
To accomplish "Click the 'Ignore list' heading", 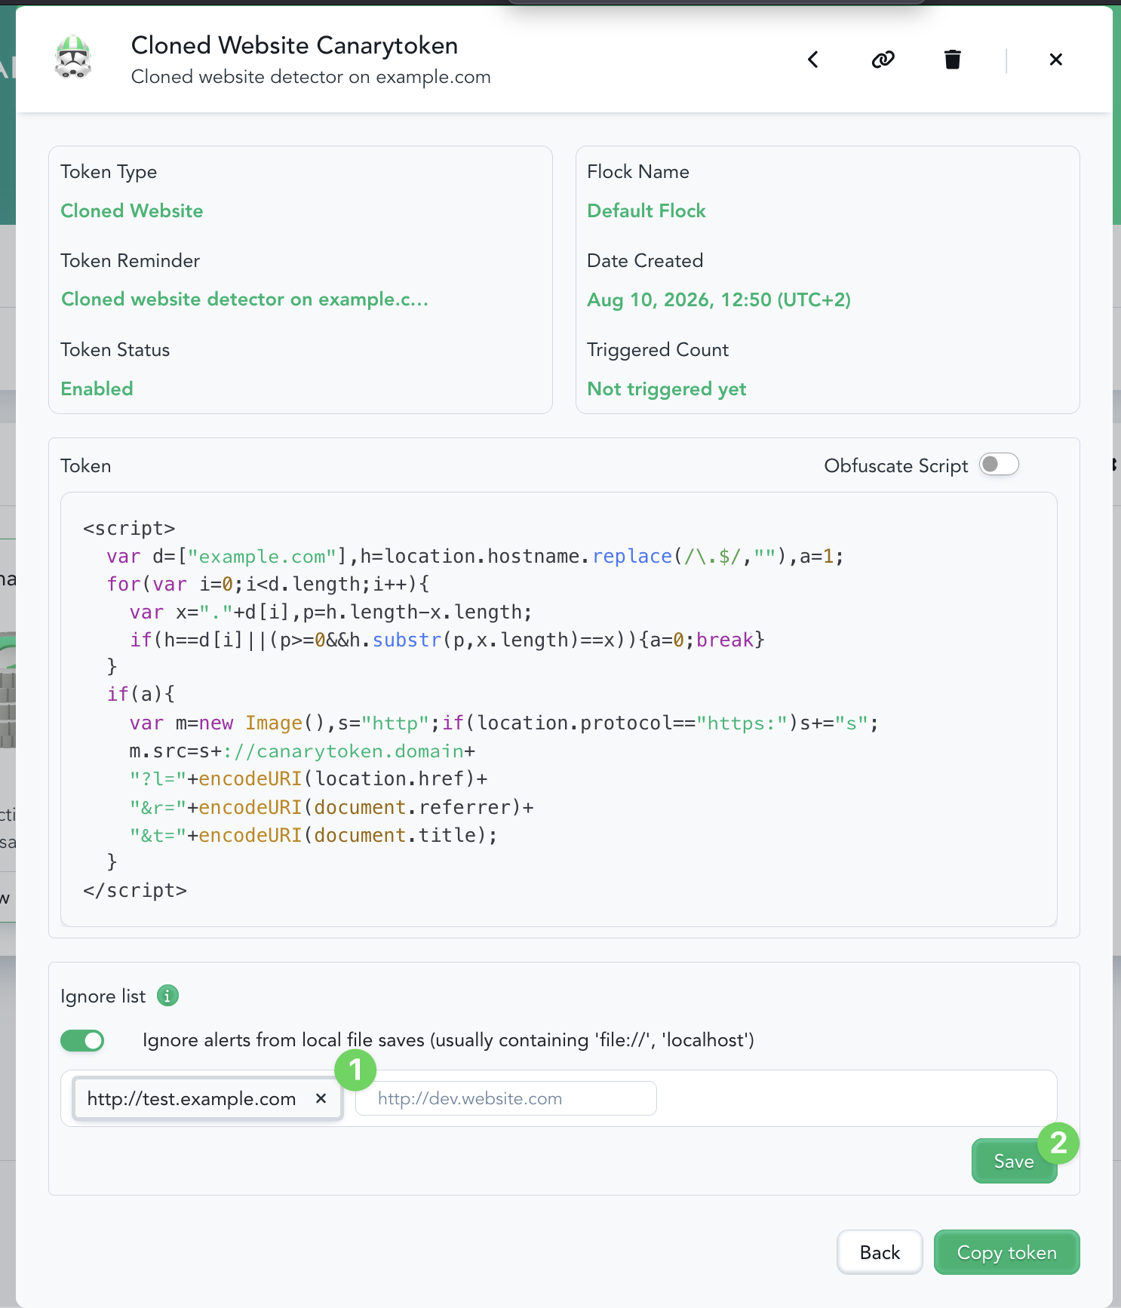I will 103,996.
